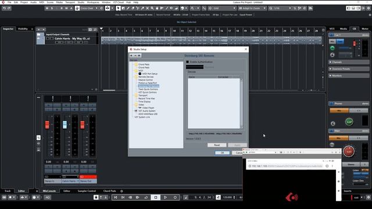The height and width of the screenshot is (209, 372).
Task: Click the Stereo Out channel red fader
Action: (x=83, y=125)
